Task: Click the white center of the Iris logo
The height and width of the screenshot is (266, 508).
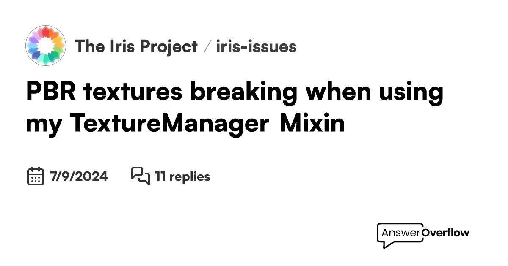Action: (x=46, y=46)
